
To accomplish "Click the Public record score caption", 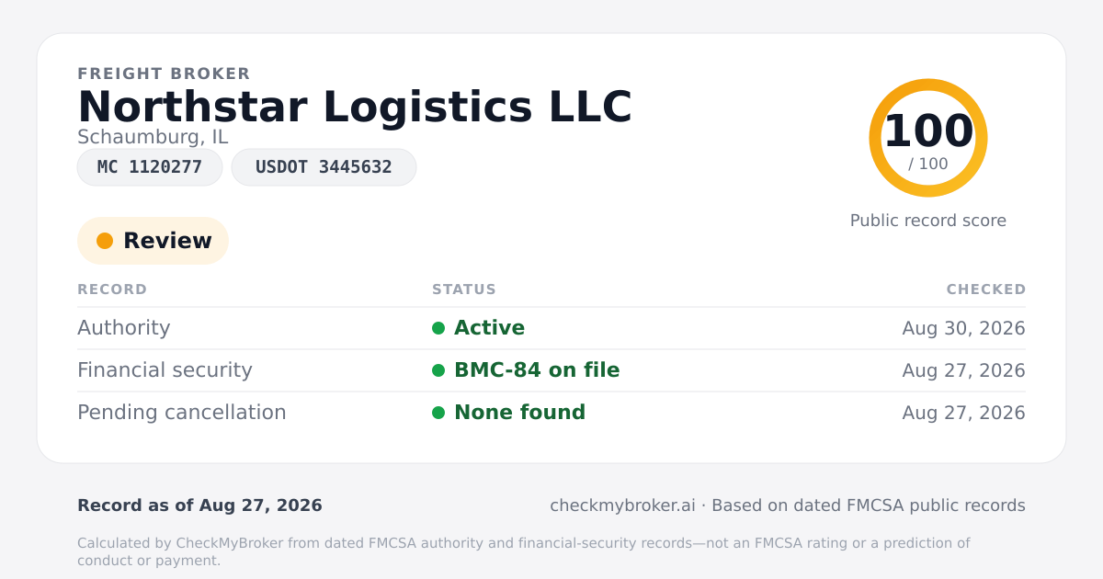I will pos(928,221).
